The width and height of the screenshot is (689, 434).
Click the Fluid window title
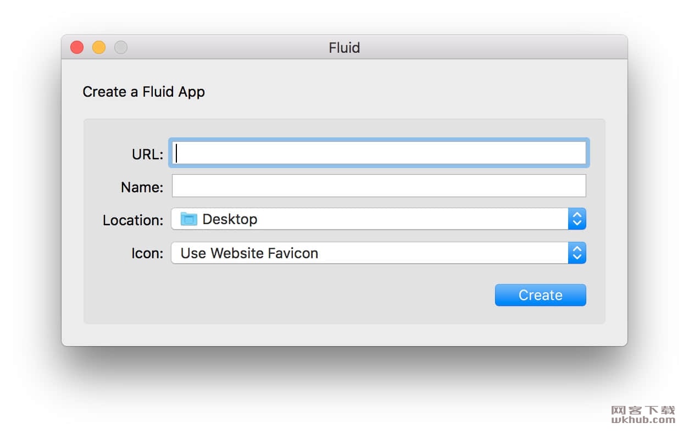click(344, 48)
